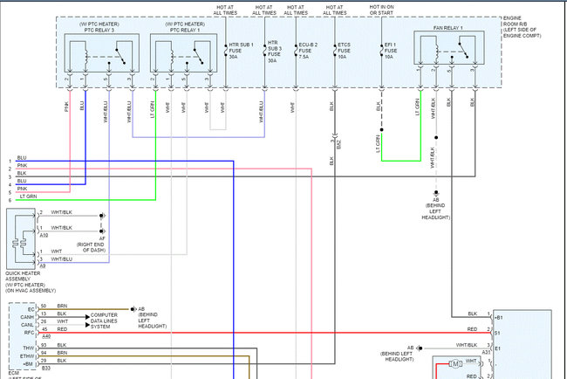Viewport: 567px width, 379px height.
Task: Click the ECM pin RFC label
Action: [30, 333]
